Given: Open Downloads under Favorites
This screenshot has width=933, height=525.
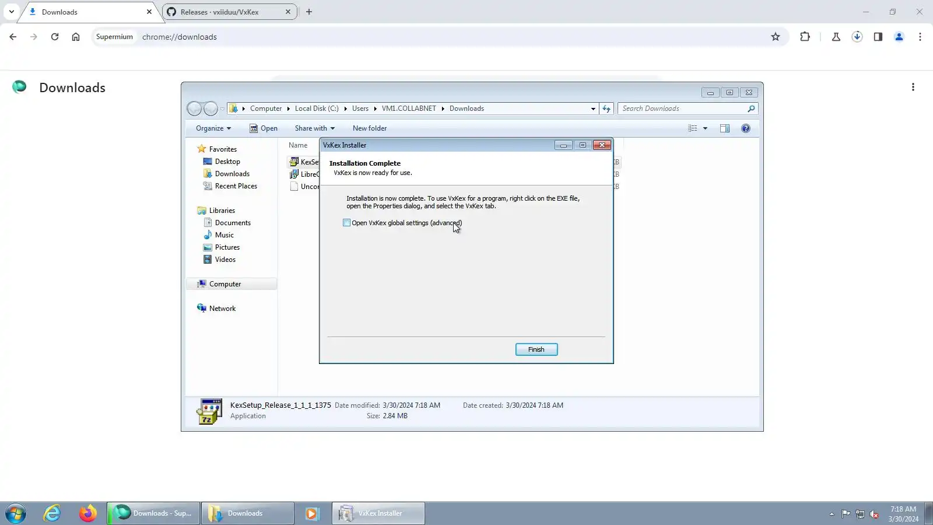Looking at the screenshot, I should click(232, 174).
